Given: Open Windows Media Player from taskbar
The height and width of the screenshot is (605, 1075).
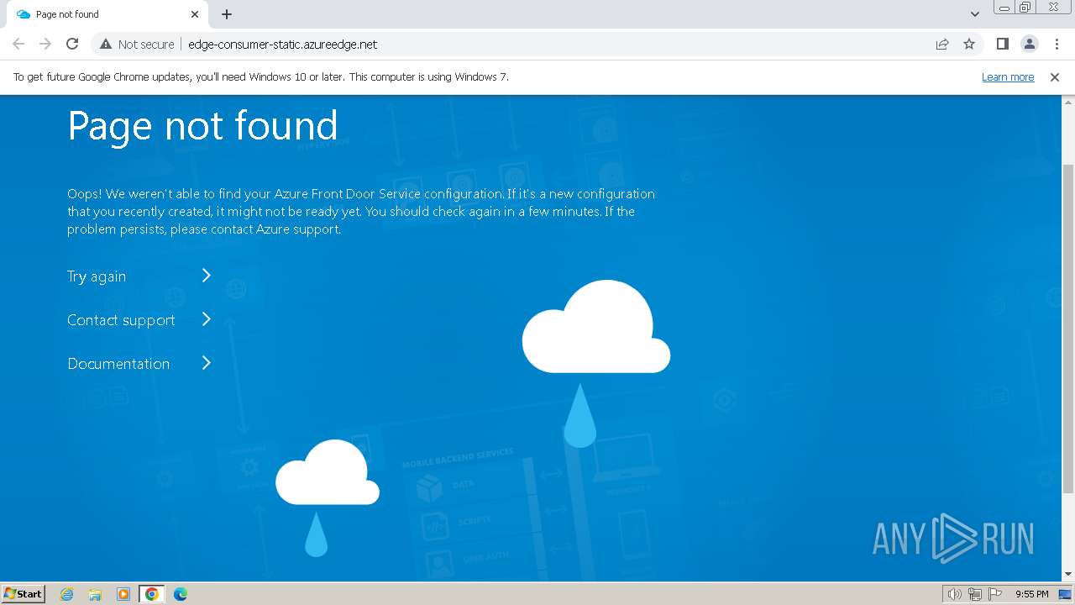Looking at the screenshot, I should pos(123,594).
